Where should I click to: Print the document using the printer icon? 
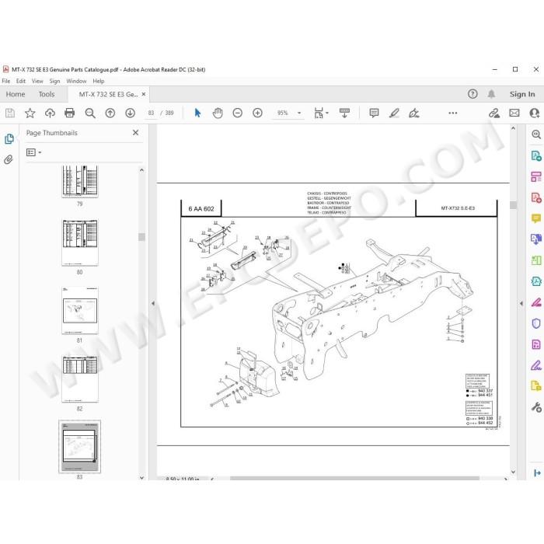coord(70,113)
